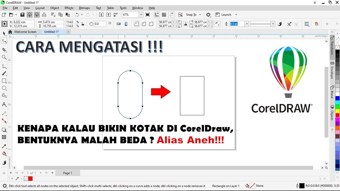Click the Export icon
The height and width of the screenshot is (191, 340).
tap(108, 15)
